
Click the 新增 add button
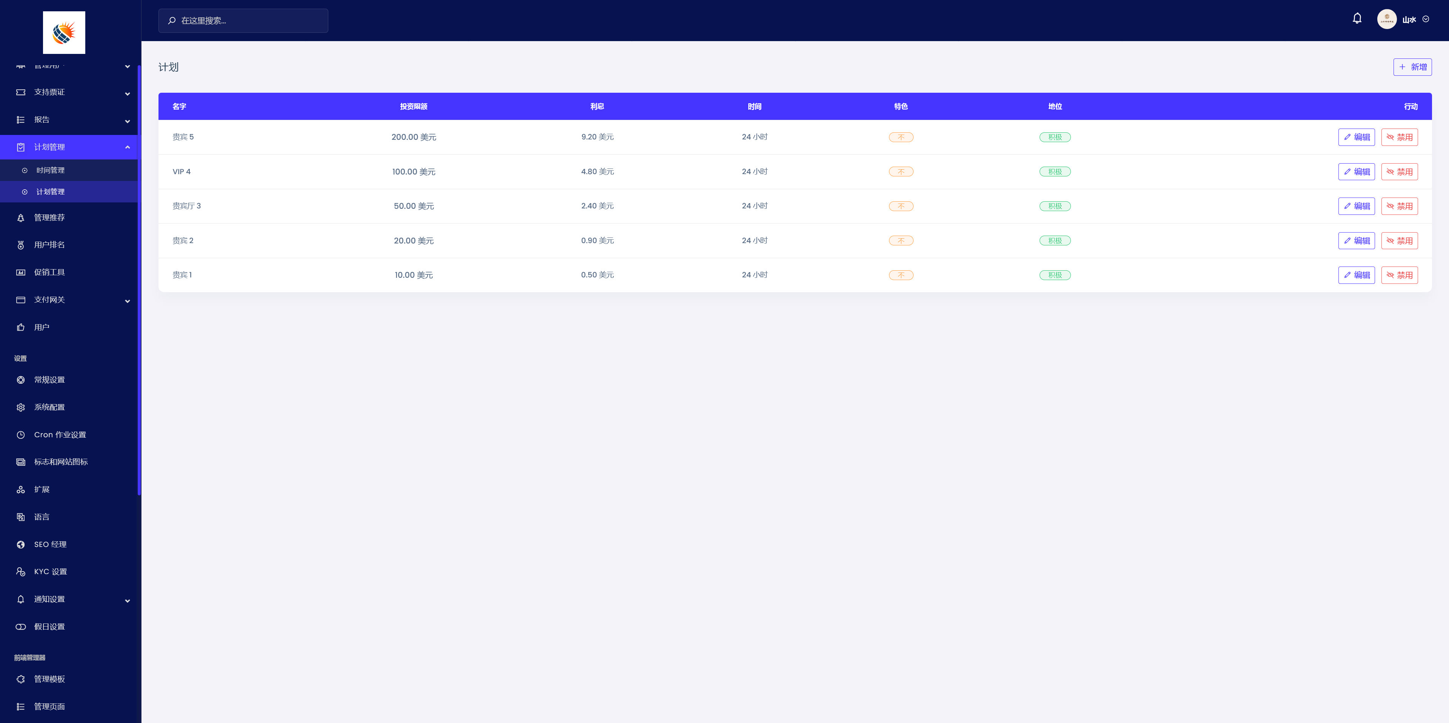tap(1412, 67)
